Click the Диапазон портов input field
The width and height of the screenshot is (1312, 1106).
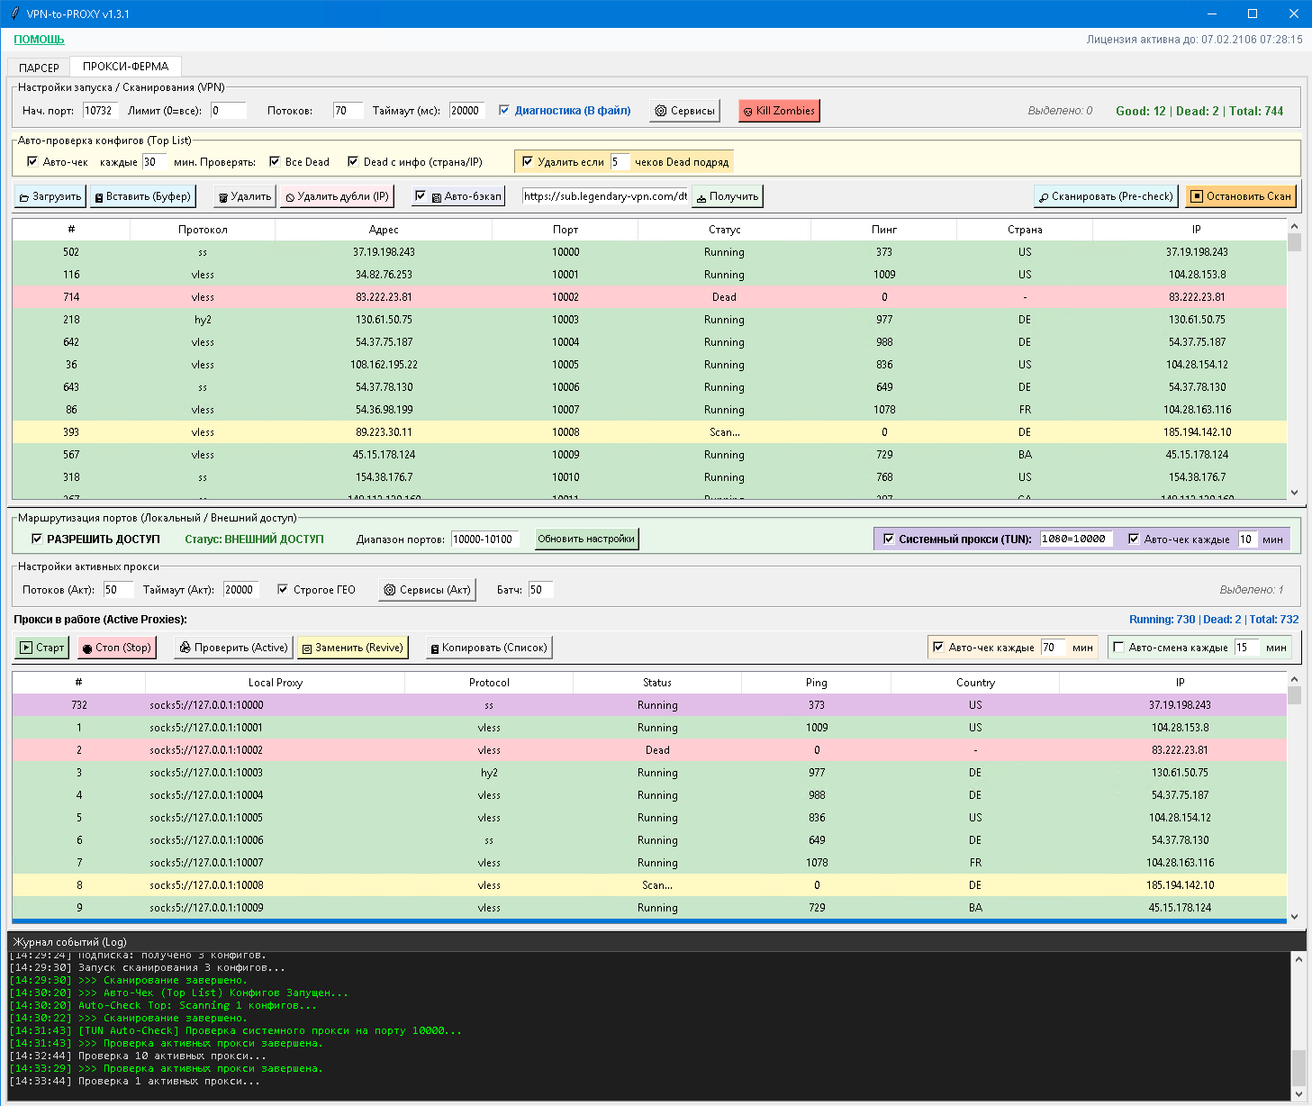pos(484,539)
